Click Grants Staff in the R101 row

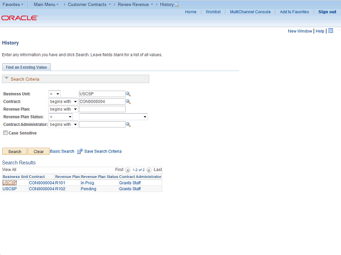coord(130,183)
